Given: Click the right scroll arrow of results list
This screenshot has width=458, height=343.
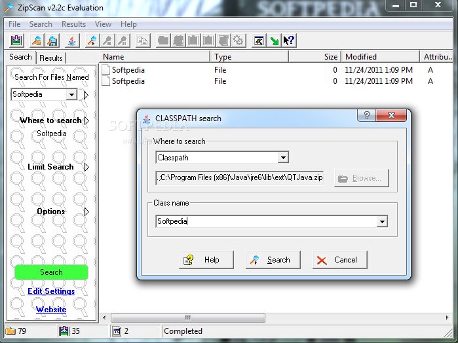Looking at the screenshot, I should click(448, 317).
